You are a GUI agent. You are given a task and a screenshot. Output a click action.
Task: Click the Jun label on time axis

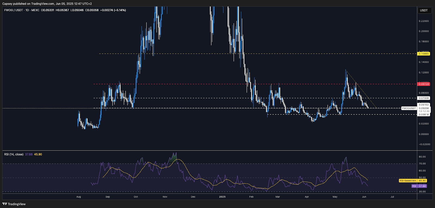[x=364, y=197]
